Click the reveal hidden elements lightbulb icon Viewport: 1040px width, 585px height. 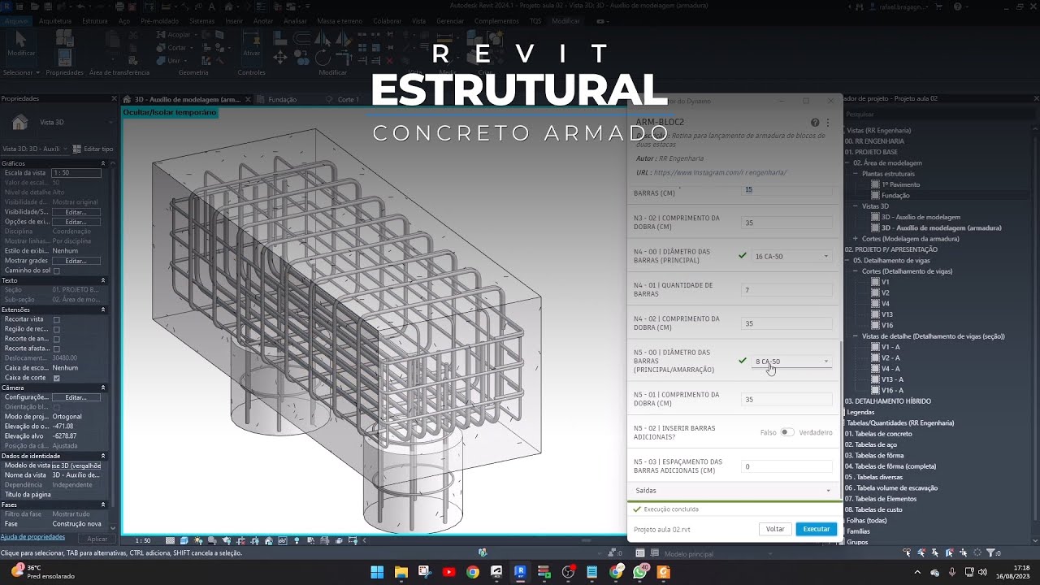[296, 540]
